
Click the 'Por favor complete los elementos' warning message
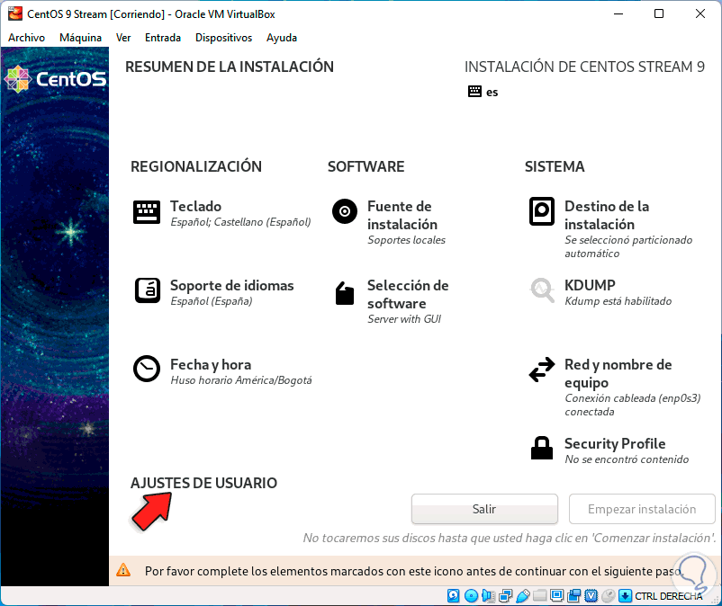[x=412, y=571]
